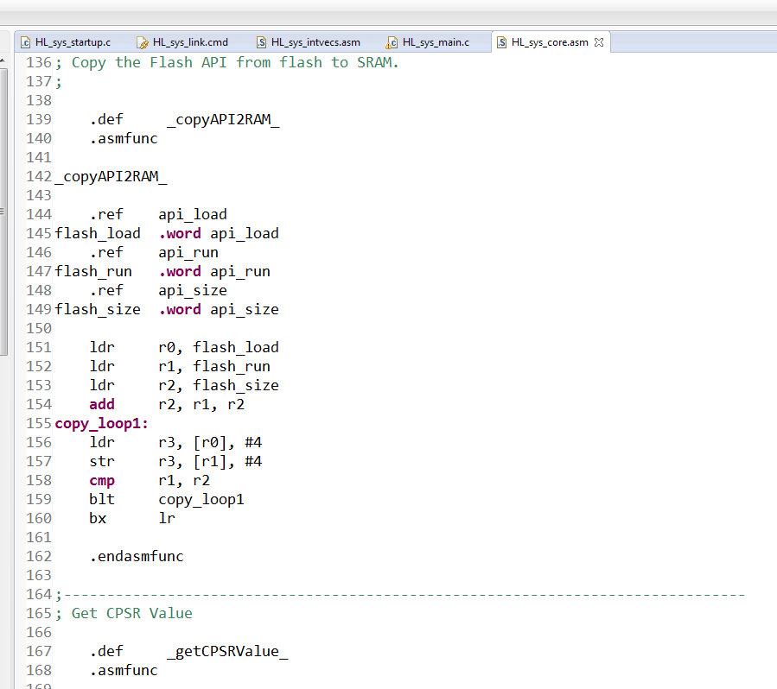Image resolution: width=777 pixels, height=689 pixels.
Task: Click the dashed separator comment on line 164
Action: (400, 595)
